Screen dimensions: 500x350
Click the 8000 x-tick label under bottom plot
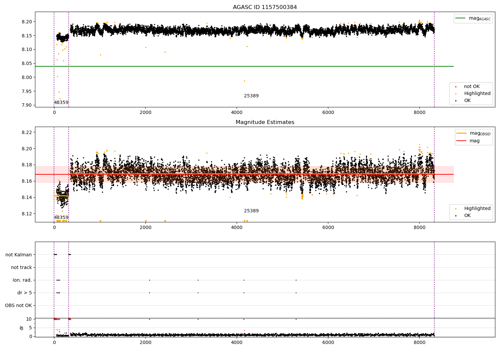point(419,343)
